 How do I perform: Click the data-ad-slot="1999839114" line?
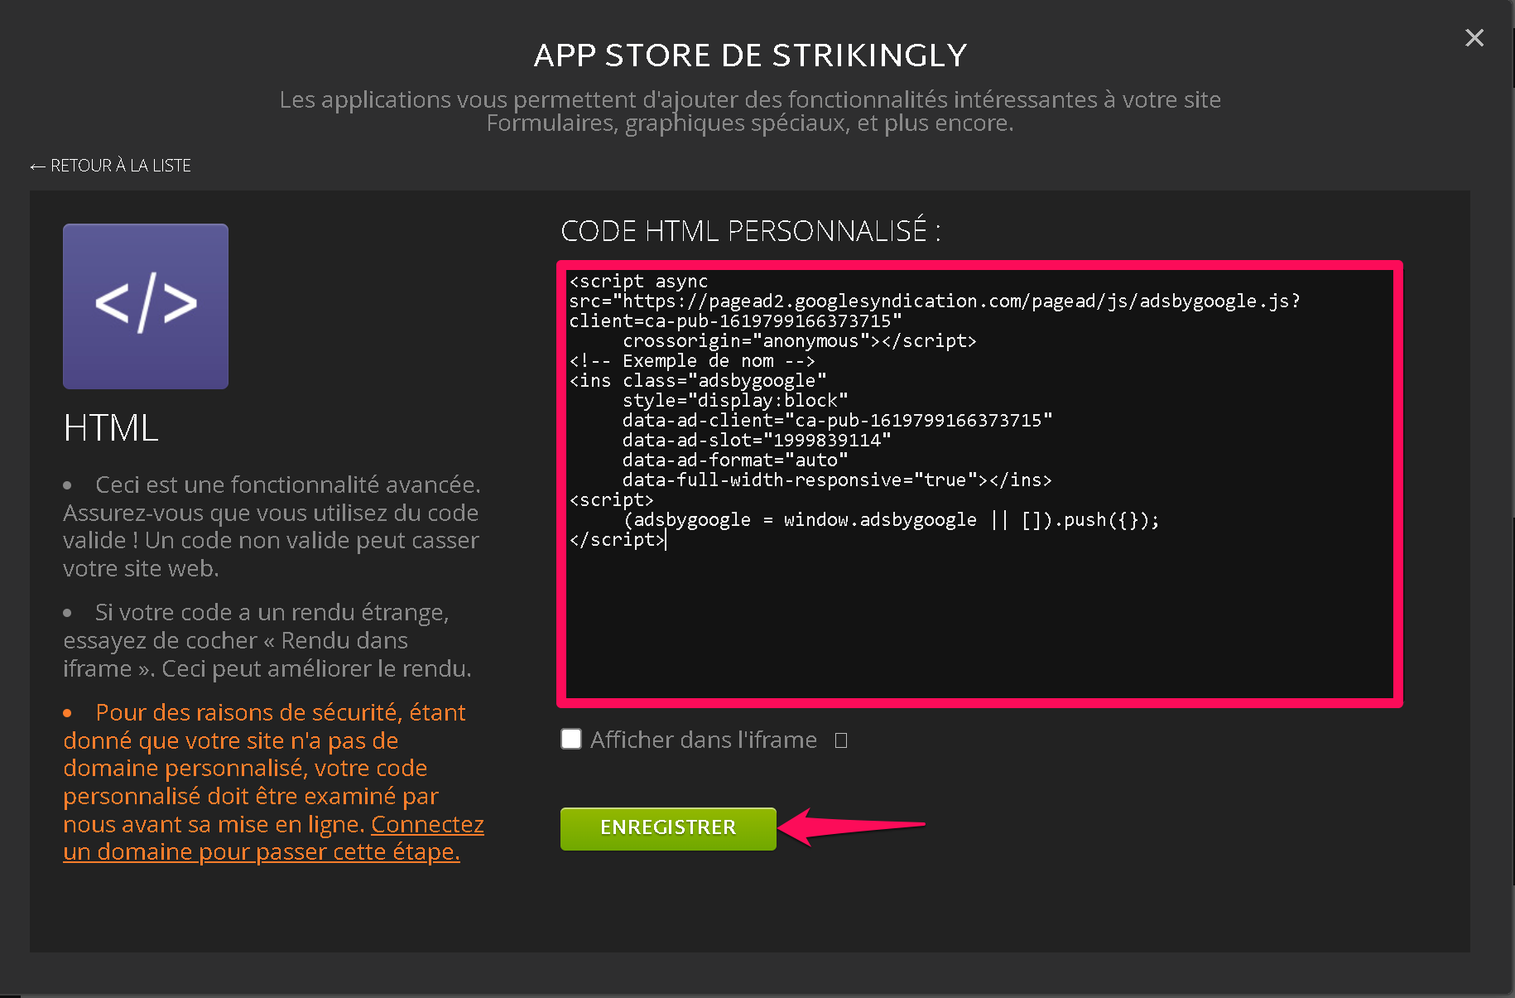(757, 441)
